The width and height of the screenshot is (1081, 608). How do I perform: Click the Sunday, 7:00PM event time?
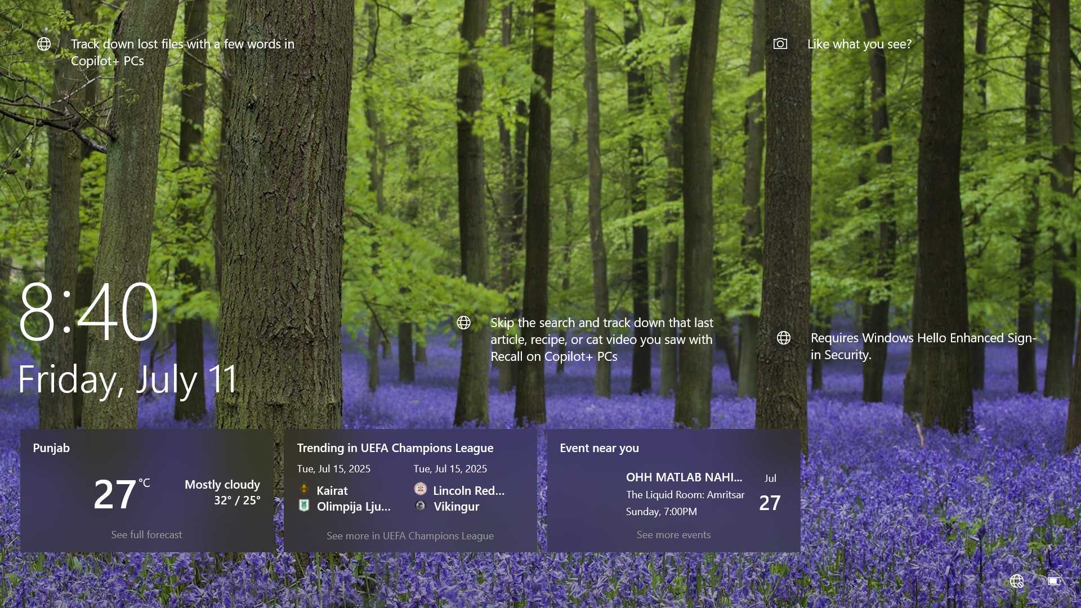tap(662, 511)
